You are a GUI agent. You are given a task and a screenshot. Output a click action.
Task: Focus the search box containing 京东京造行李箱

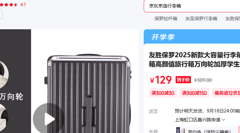[x=192, y=6]
